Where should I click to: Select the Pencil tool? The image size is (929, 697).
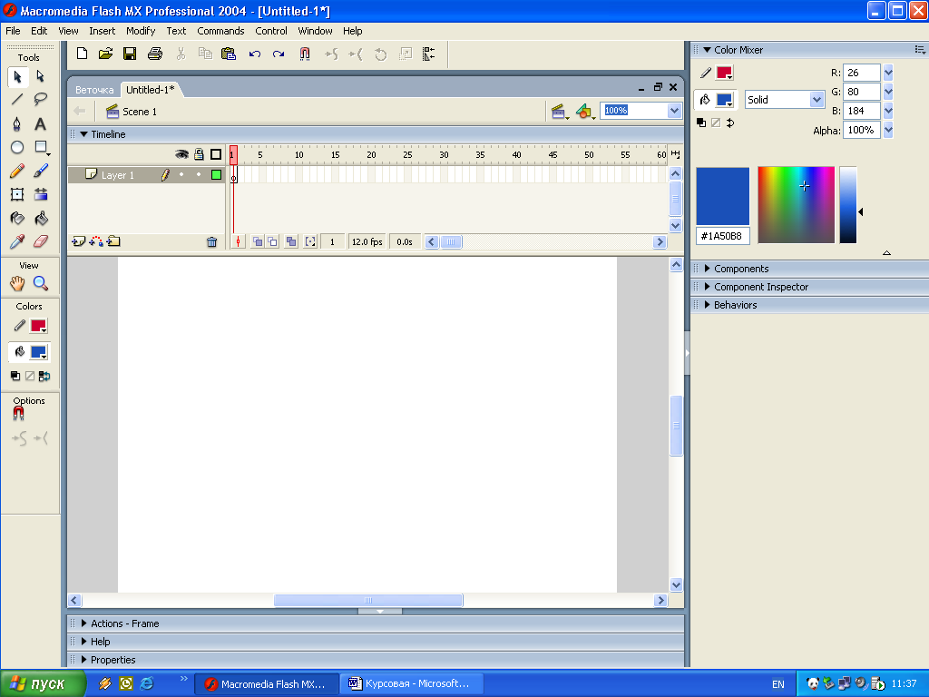pyautogui.click(x=17, y=172)
